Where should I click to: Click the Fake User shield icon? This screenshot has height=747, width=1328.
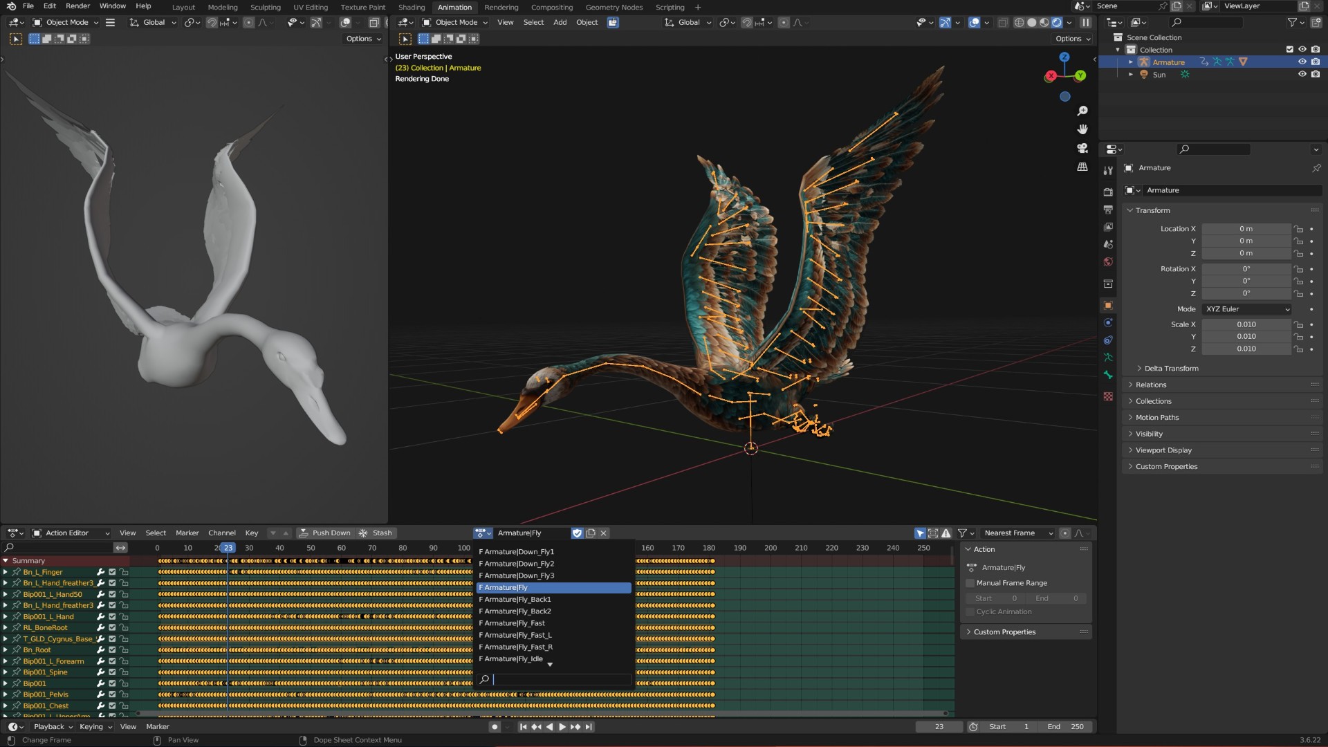[577, 533]
